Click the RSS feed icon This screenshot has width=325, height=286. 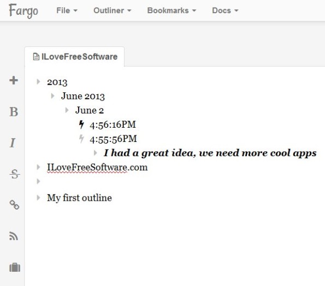click(x=14, y=236)
